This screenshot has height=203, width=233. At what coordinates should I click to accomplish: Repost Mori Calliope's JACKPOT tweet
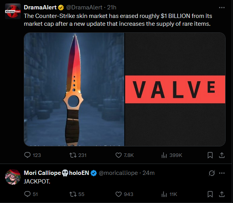point(77,194)
